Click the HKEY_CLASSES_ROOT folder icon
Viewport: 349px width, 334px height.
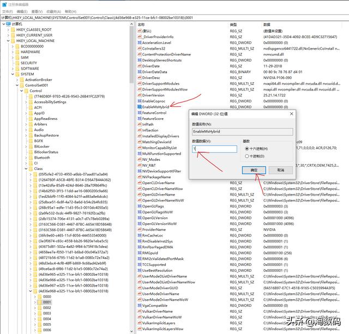[x=13, y=29]
